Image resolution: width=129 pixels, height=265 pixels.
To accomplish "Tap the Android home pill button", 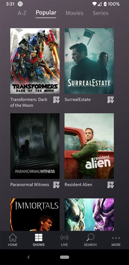I will 64,257.
